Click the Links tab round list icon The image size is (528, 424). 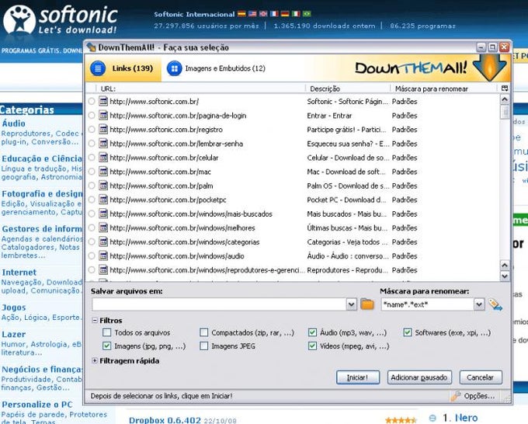(98, 68)
